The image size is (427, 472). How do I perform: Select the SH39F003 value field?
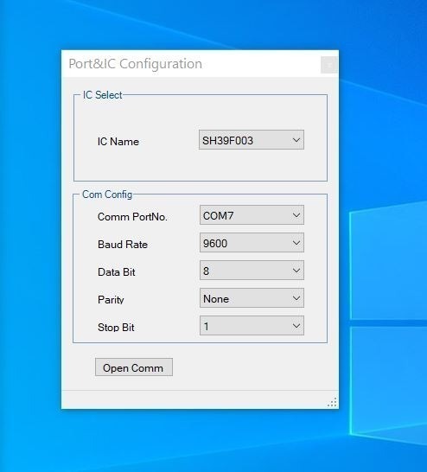coord(252,140)
